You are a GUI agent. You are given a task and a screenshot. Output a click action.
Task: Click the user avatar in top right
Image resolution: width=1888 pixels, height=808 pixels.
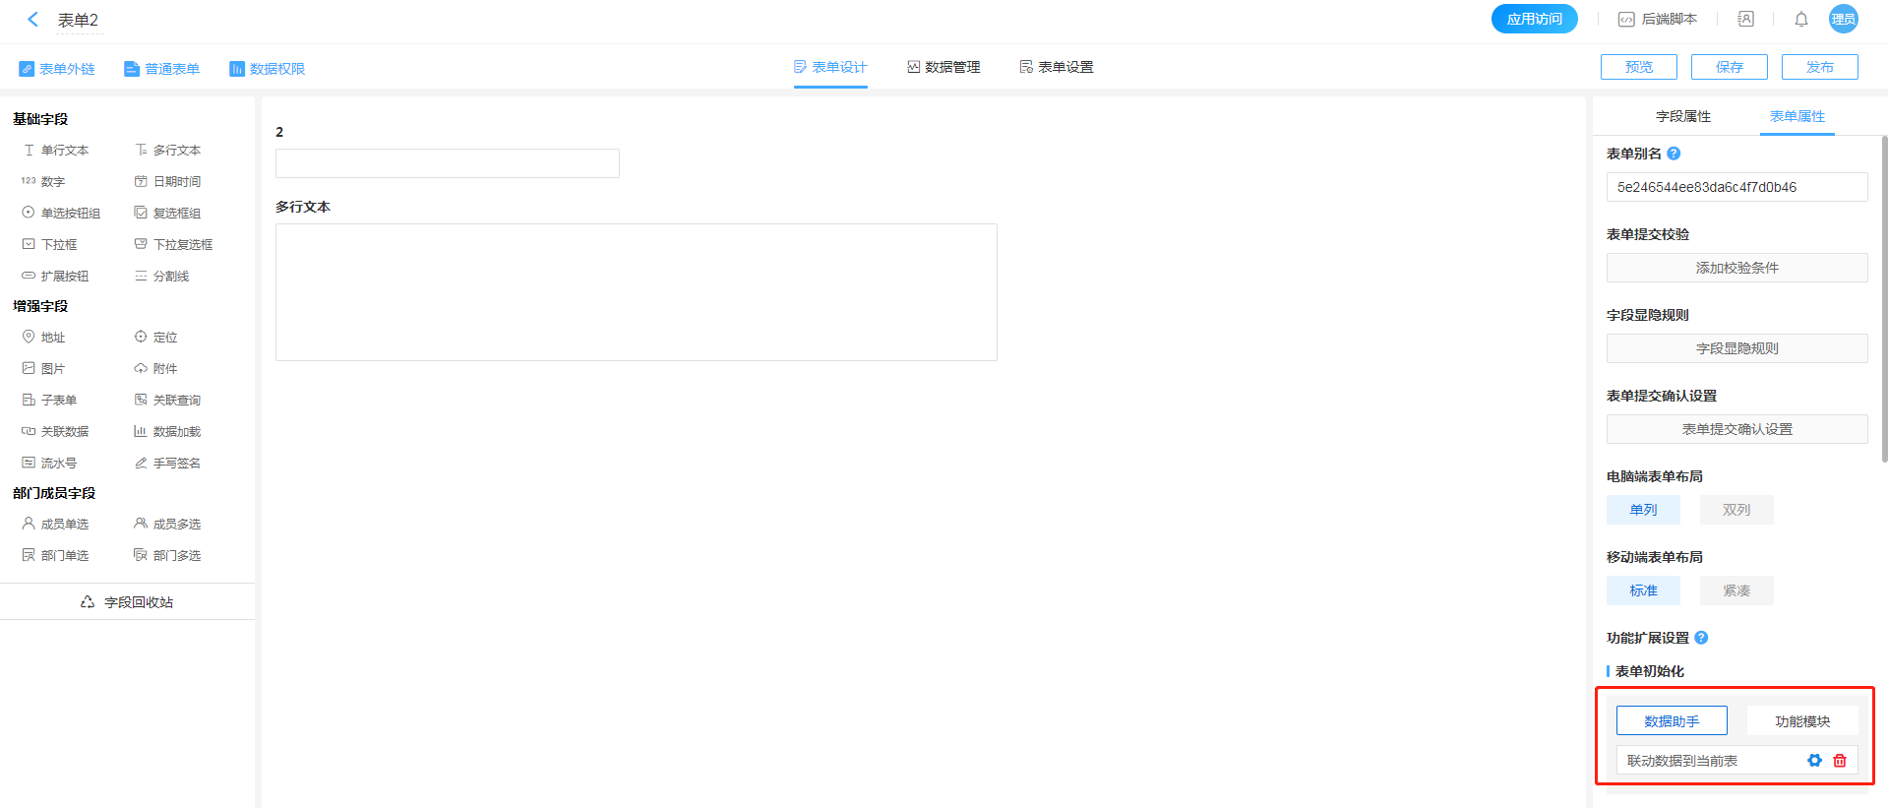tap(1843, 20)
